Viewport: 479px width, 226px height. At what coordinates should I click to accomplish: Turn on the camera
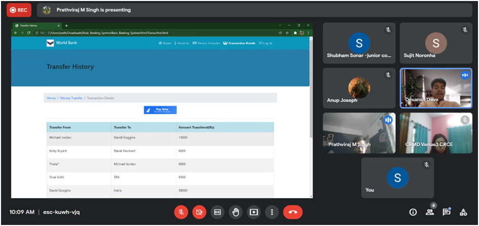click(x=199, y=212)
